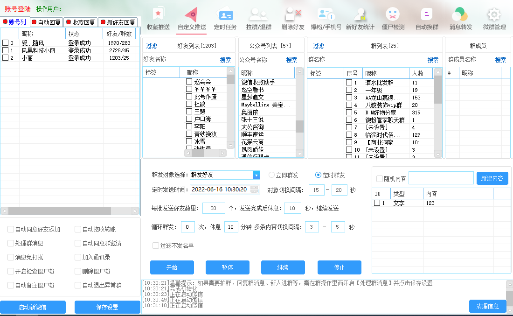Click 好友/群数 column header
This screenshot has width=513, height=316.
click(119, 34)
